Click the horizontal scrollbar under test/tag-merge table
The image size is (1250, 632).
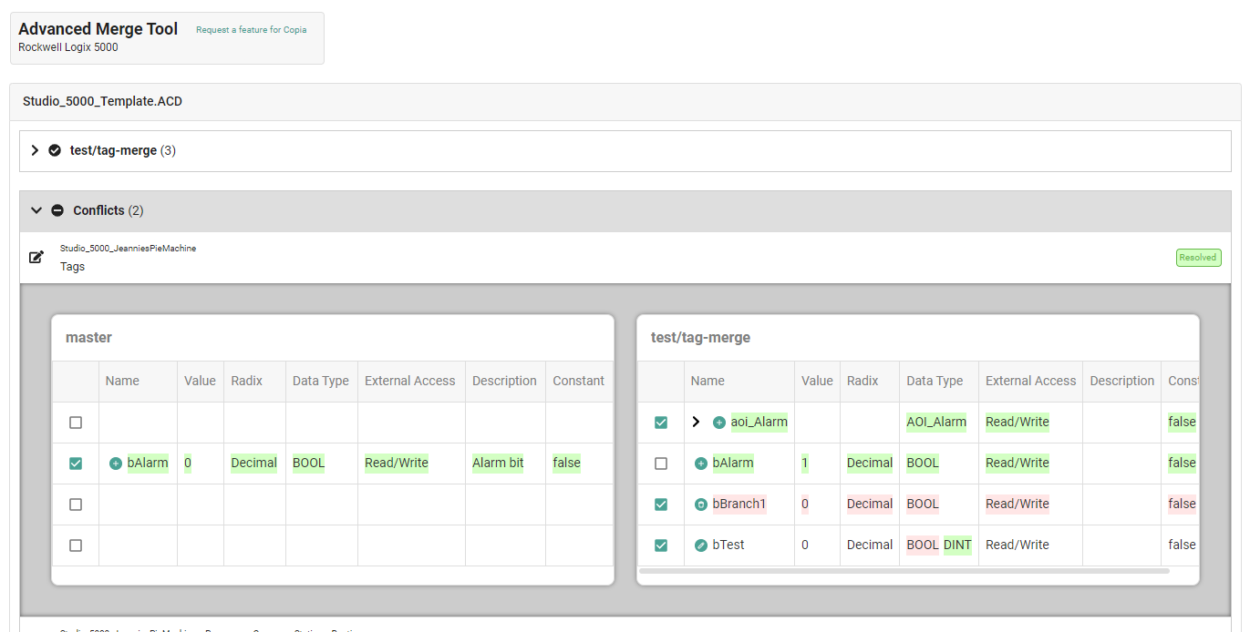(904, 571)
